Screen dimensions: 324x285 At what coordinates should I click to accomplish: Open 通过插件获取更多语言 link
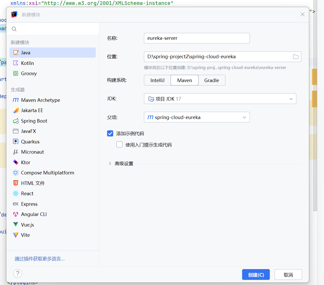(40, 259)
